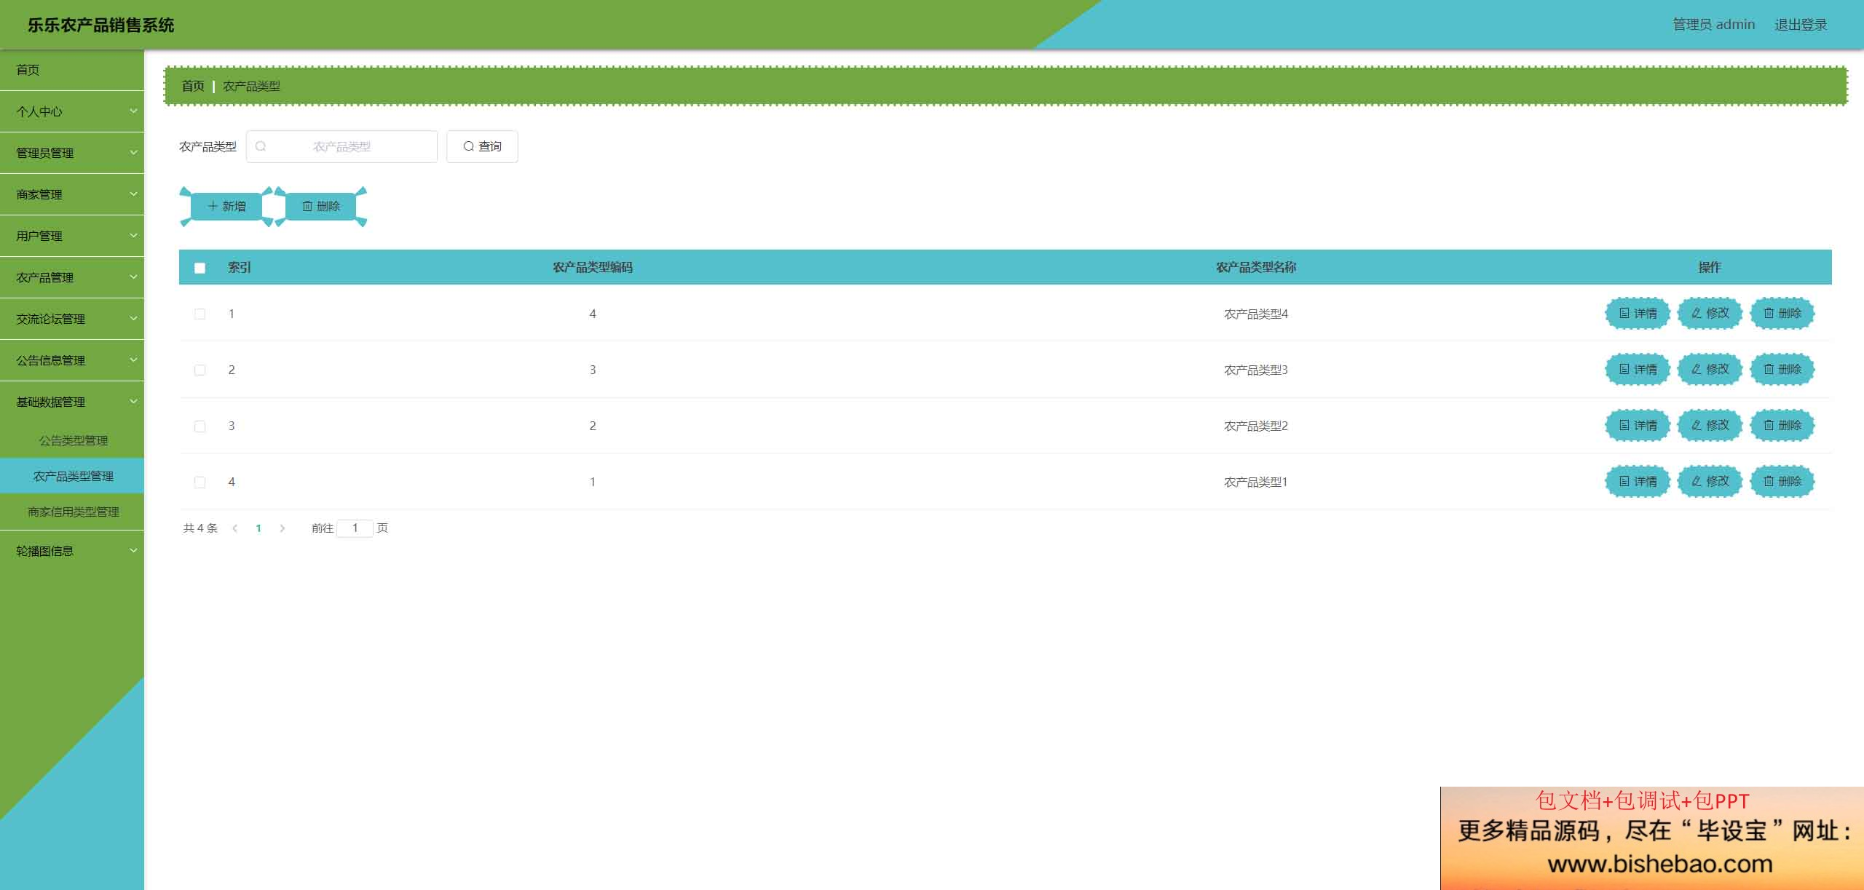Viewport: 1864px width, 890px height.
Task: Go to 首页 in the sidebar
Action: pos(72,70)
